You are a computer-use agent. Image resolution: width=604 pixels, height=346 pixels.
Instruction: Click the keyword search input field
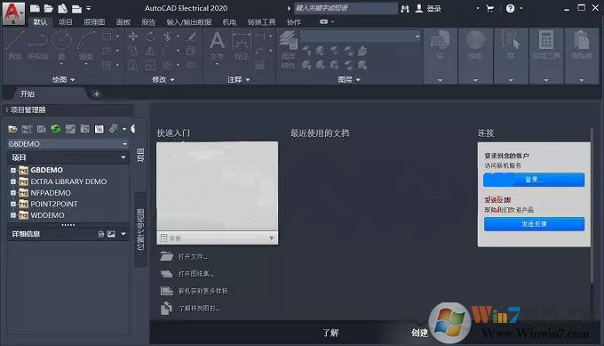coord(346,8)
